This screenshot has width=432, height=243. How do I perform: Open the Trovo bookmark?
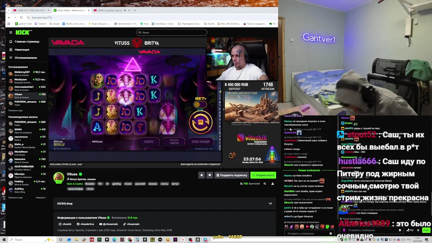pos(144,24)
